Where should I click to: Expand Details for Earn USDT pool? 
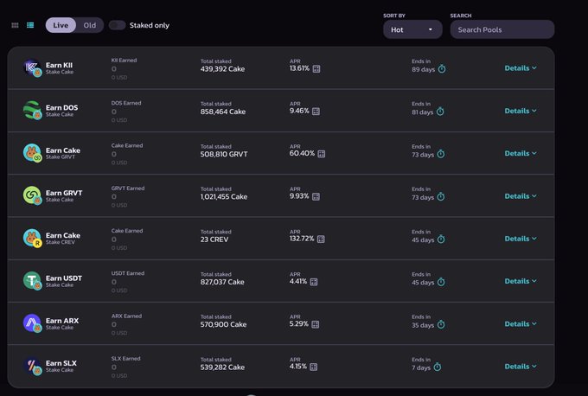[x=521, y=281]
